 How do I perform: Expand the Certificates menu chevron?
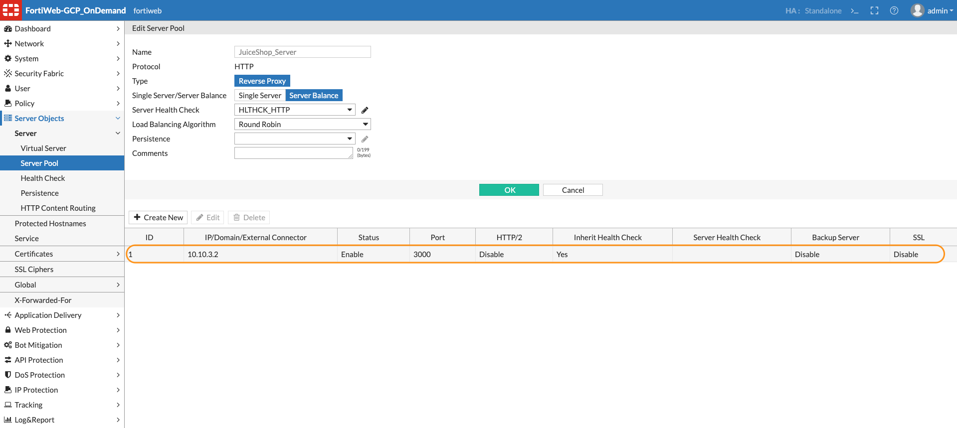click(118, 254)
